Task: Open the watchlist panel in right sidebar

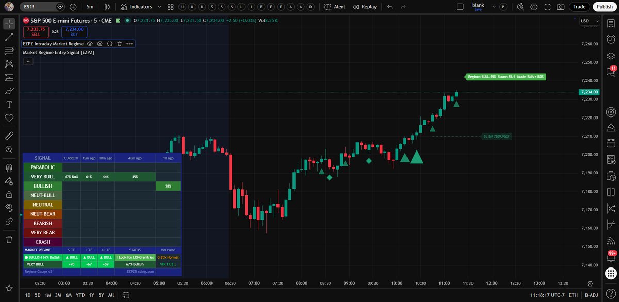Action: [611, 24]
